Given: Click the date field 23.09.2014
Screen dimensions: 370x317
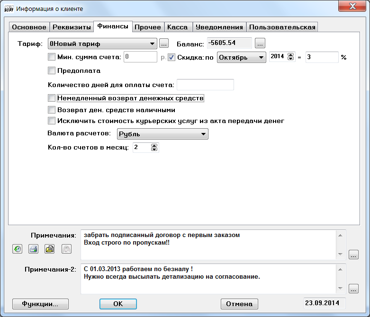Looking at the screenshot, I should [325, 303].
